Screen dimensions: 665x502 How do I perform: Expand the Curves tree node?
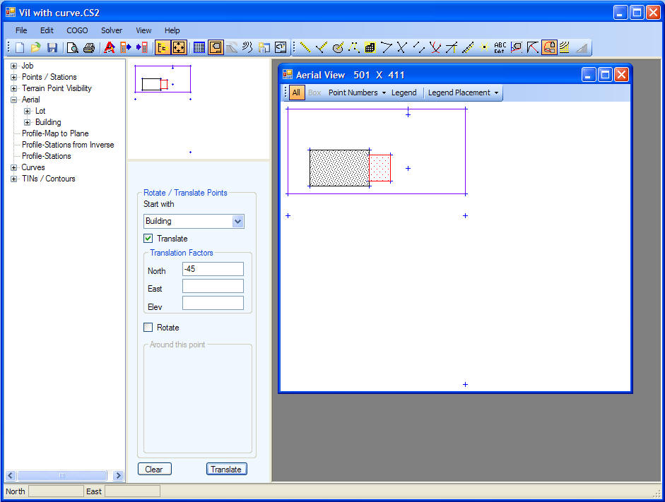click(x=14, y=167)
